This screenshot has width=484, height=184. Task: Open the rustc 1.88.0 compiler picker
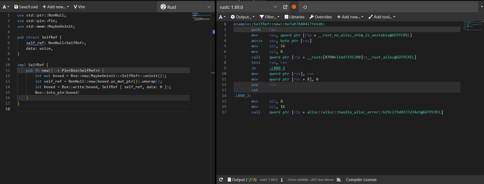(x=249, y=7)
